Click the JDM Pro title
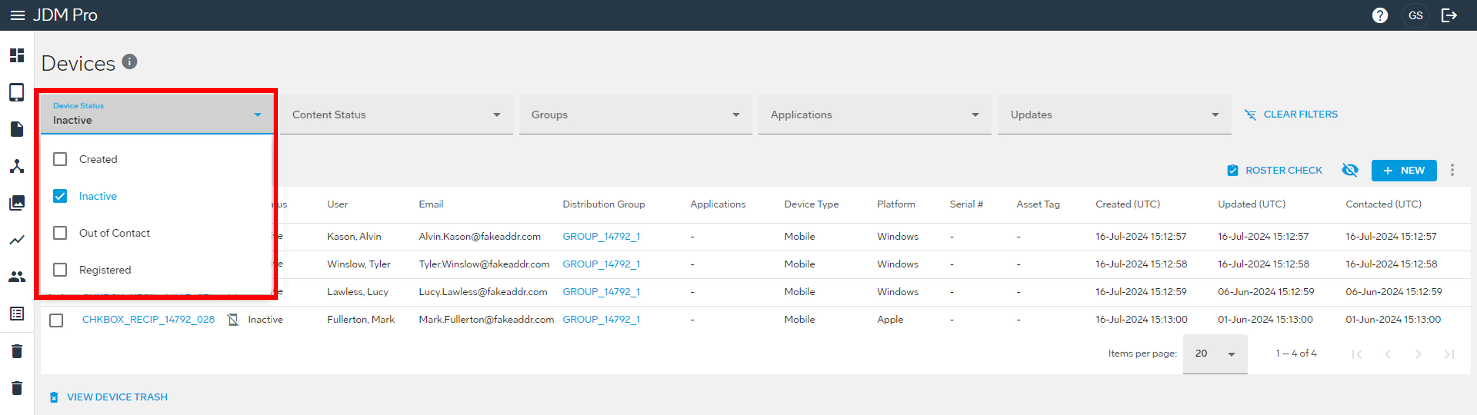1477x415 pixels. pyautogui.click(x=65, y=15)
